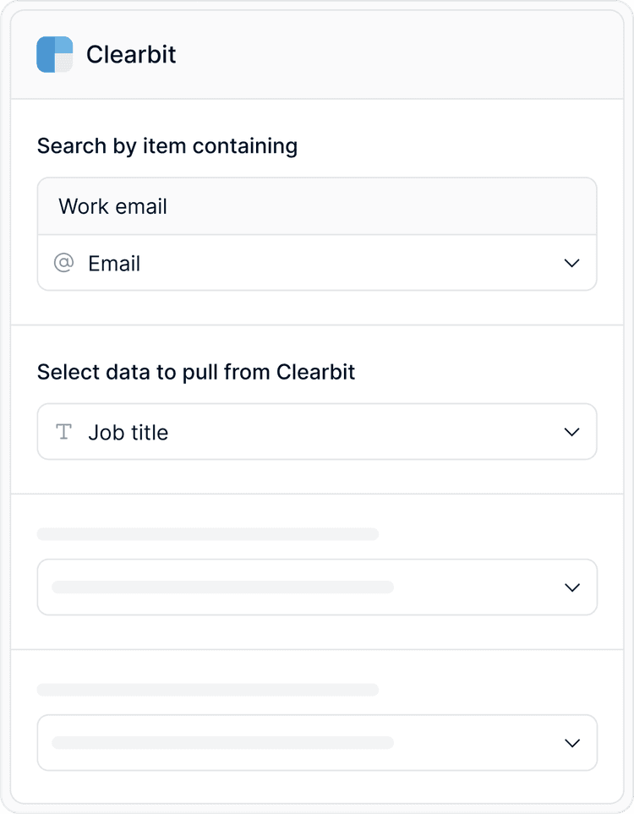This screenshot has width=634, height=814.
Task: Click the Job title option text
Action: [x=128, y=433]
